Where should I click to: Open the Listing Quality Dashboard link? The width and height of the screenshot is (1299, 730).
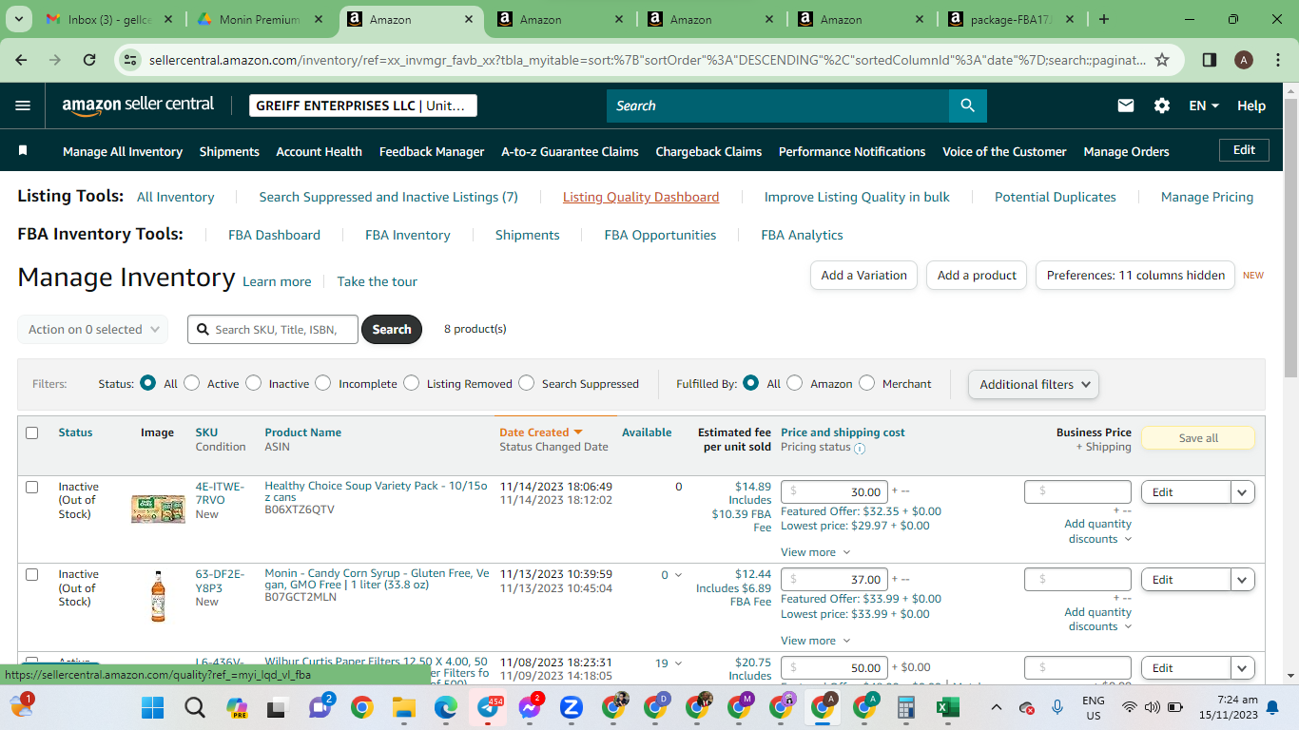point(641,197)
